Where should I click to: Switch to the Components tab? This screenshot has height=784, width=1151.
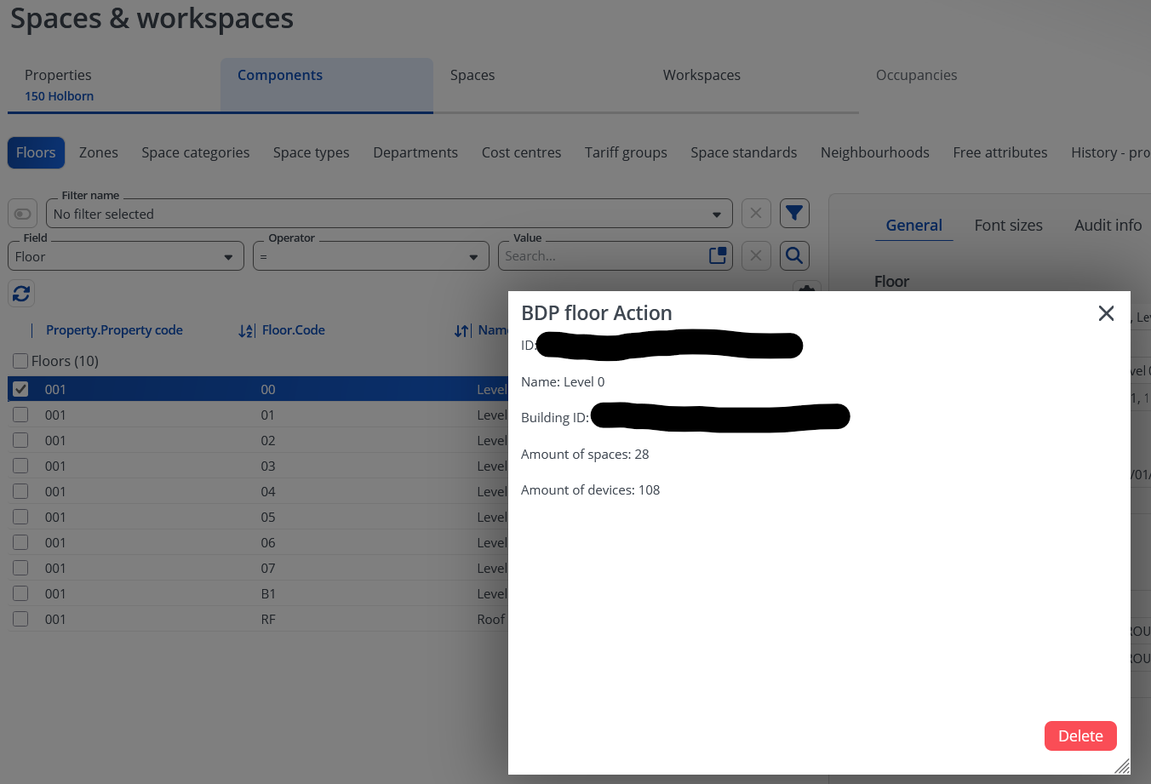(327, 84)
